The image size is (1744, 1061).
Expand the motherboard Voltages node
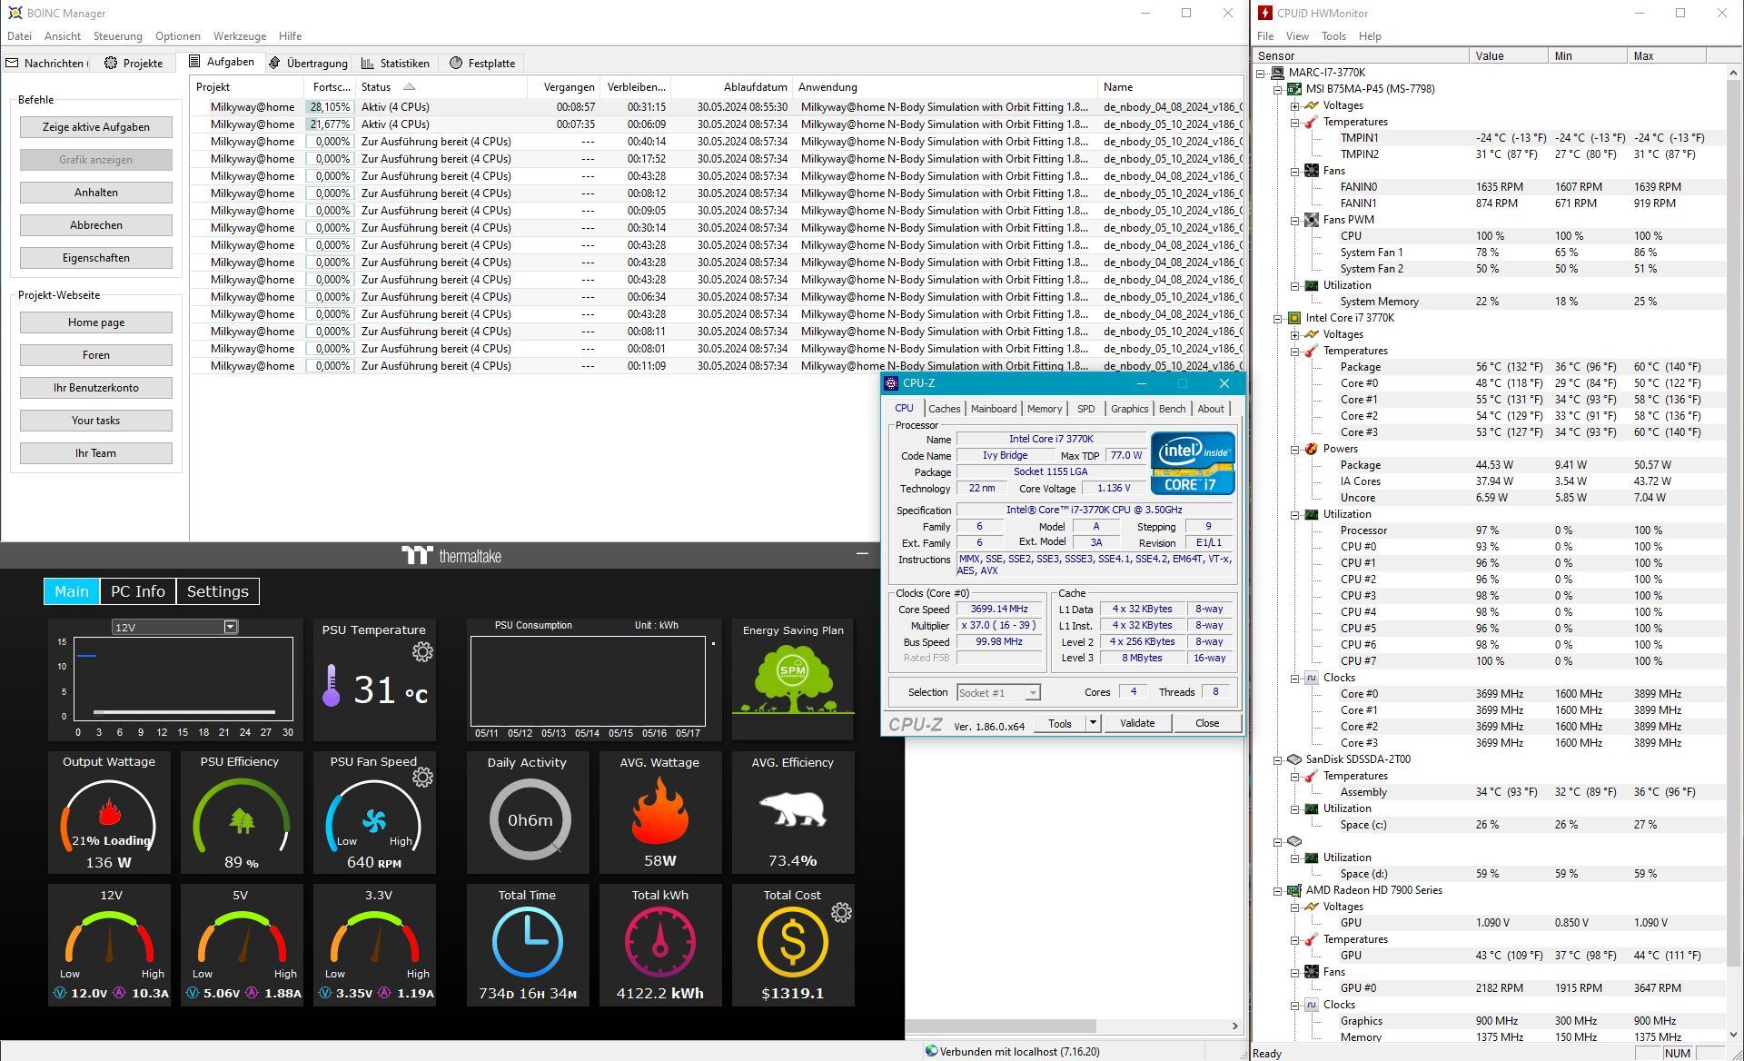(1294, 105)
